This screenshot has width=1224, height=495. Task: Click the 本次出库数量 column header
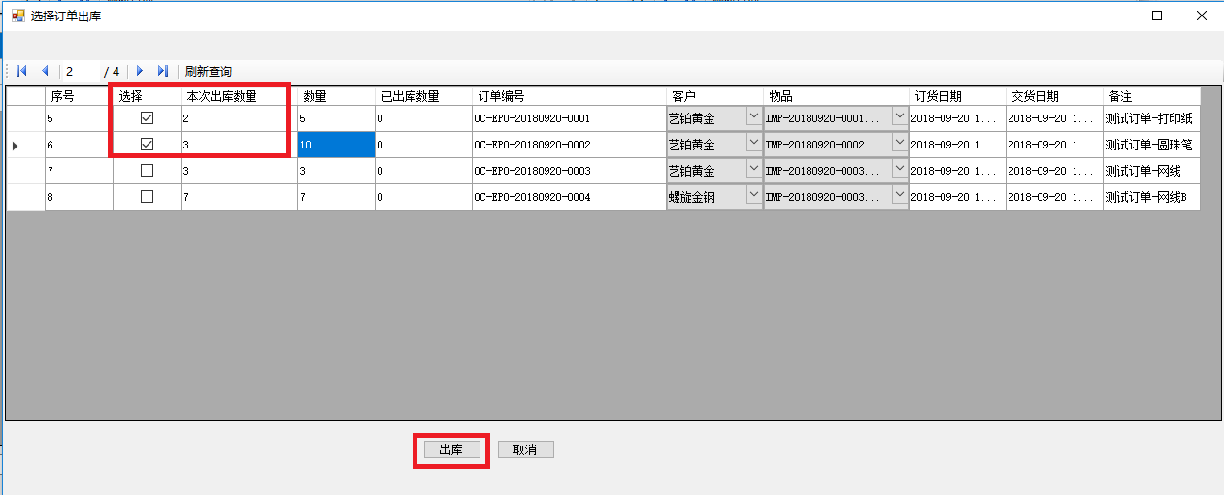coord(239,96)
